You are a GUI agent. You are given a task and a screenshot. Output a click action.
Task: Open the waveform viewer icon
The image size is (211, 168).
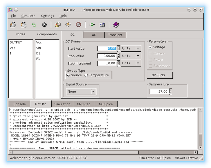[102, 25]
